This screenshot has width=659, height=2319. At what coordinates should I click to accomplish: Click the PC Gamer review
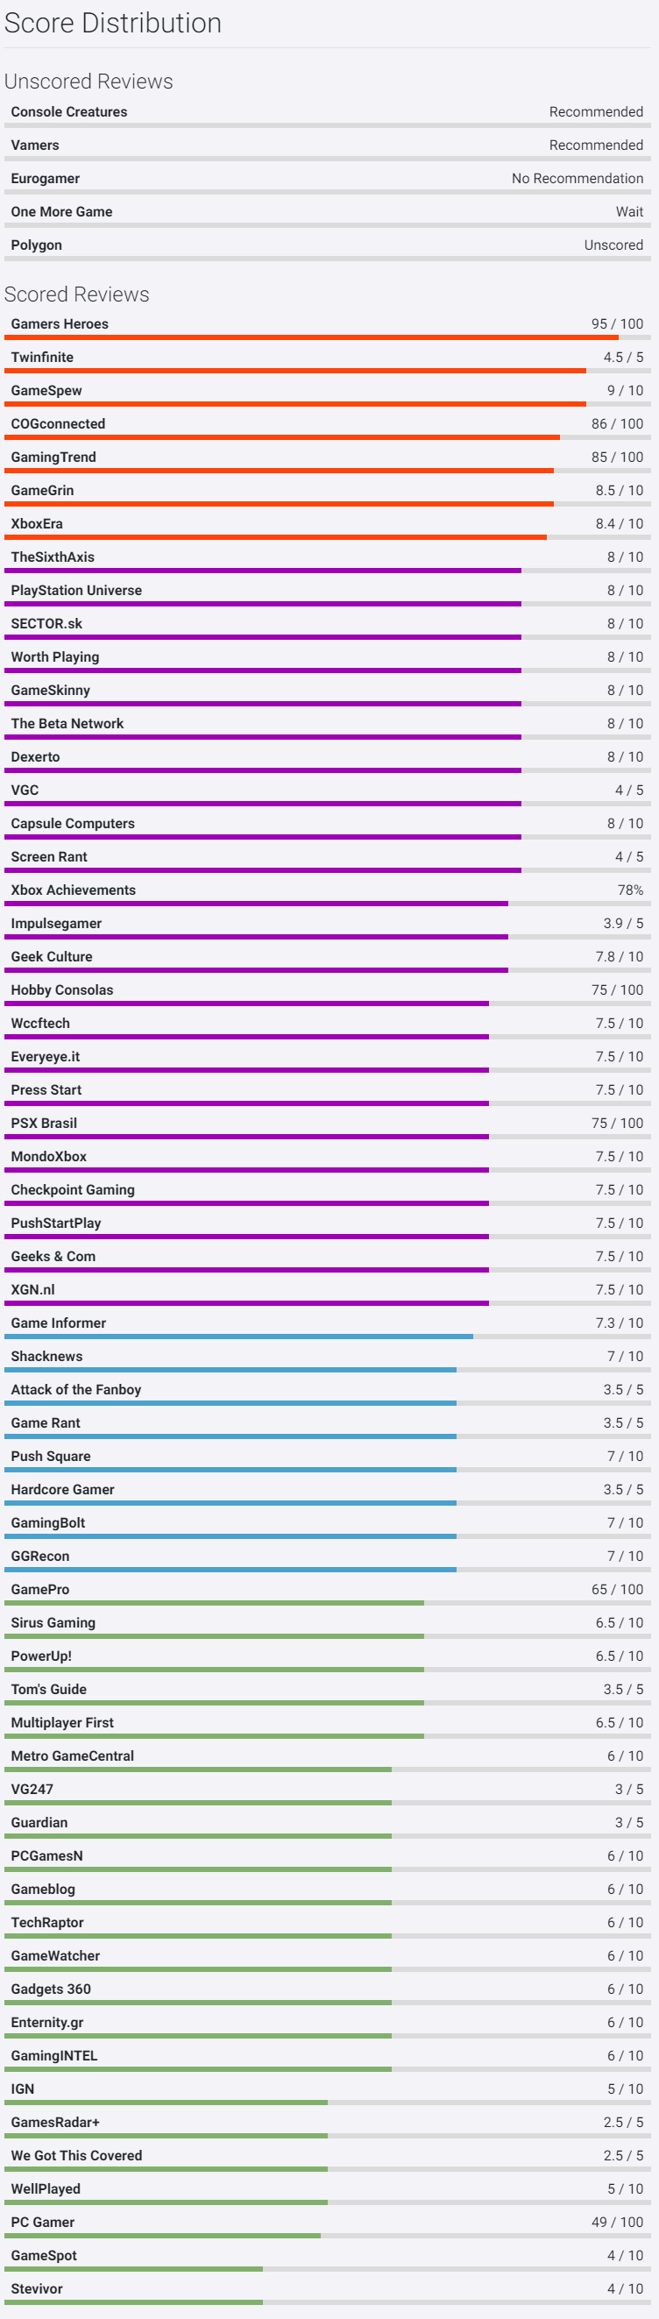click(42, 2222)
